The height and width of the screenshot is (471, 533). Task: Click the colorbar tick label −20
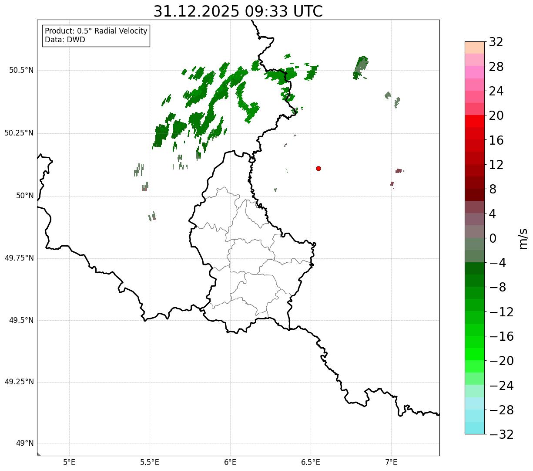[x=501, y=361]
